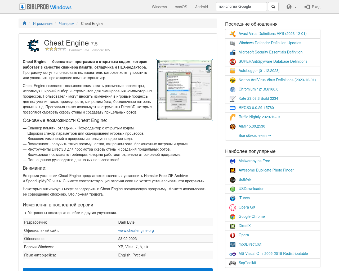Open RPCS3 0.0.29-15780 link
339x271 pixels.
pyautogui.click(x=256, y=108)
